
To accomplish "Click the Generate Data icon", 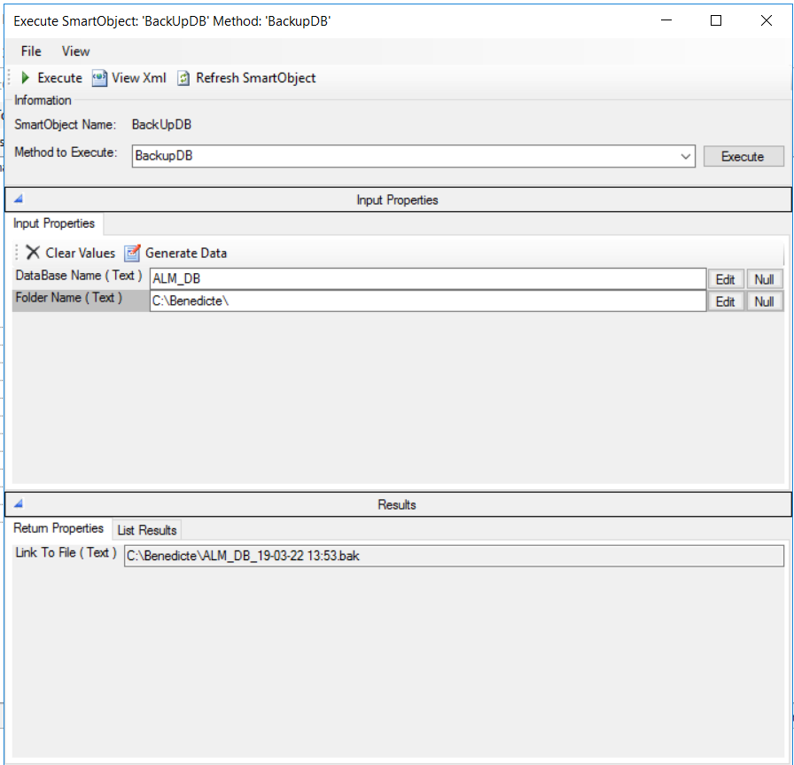I will [132, 253].
